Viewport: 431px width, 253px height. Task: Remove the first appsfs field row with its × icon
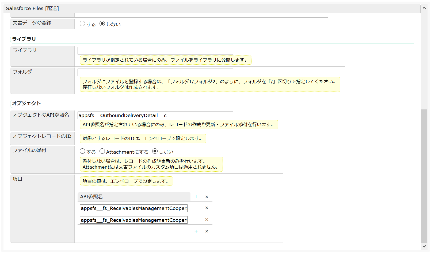[x=207, y=208]
